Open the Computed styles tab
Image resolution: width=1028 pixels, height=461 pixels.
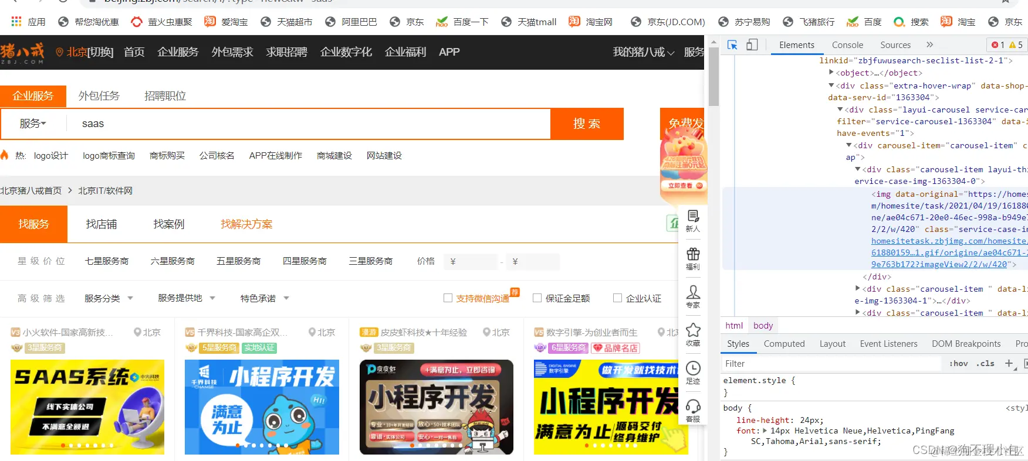[784, 344]
